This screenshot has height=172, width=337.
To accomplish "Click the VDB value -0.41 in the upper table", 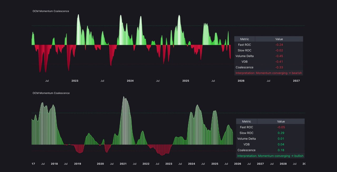I will tap(279, 62).
